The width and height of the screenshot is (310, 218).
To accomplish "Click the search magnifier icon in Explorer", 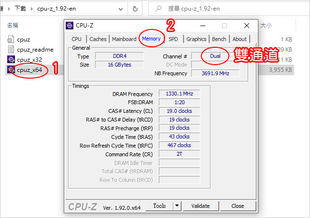I will (x=158, y=9).
